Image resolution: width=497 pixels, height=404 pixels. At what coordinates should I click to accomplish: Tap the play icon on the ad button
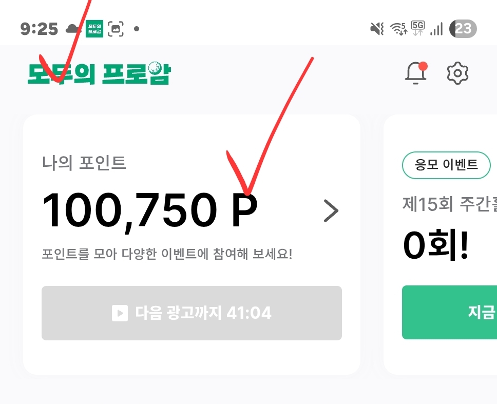tap(120, 313)
